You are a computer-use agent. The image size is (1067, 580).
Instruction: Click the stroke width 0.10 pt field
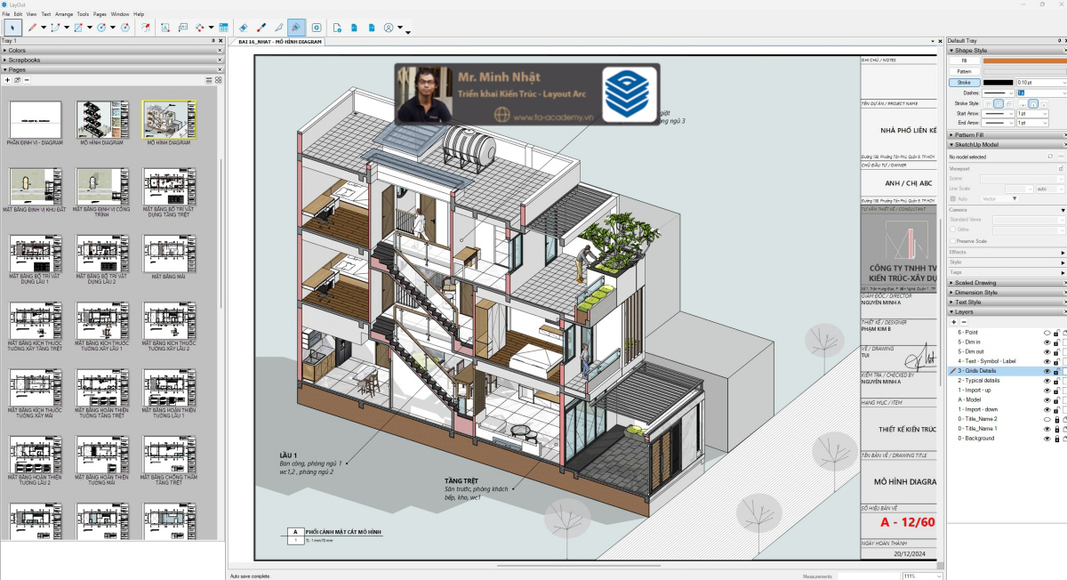coord(1040,83)
